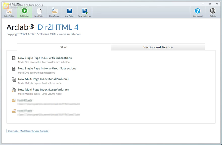Click 'Mode: Multiple pages - Small volume mode' text
The image size is (222, 145).
pyautogui.click(x=40, y=83)
